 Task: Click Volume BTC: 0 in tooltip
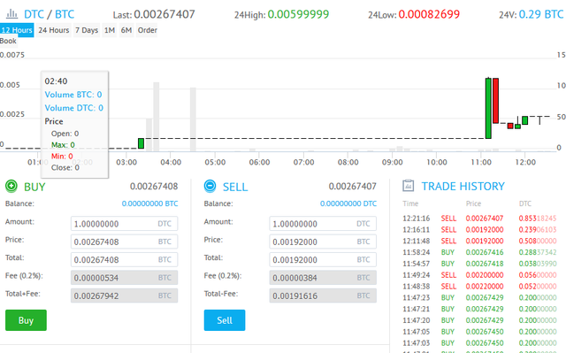click(73, 95)
